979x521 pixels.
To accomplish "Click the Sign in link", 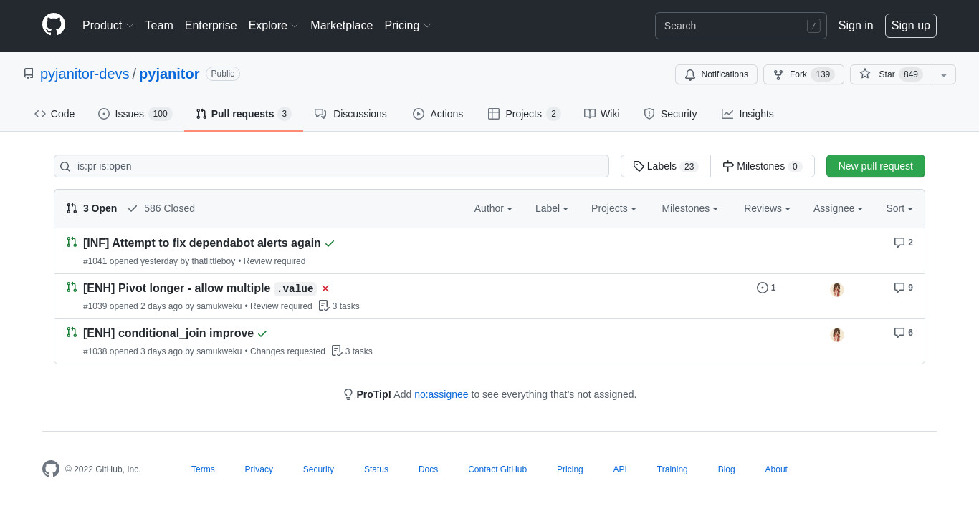I will tap(856, 26).
